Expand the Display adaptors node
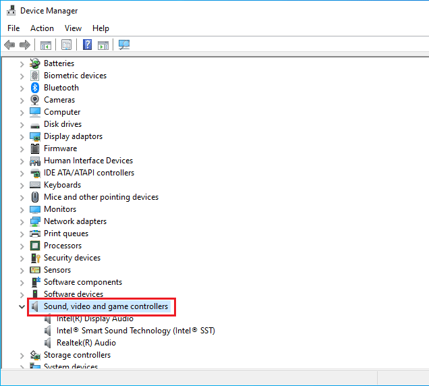 (22, 137)
